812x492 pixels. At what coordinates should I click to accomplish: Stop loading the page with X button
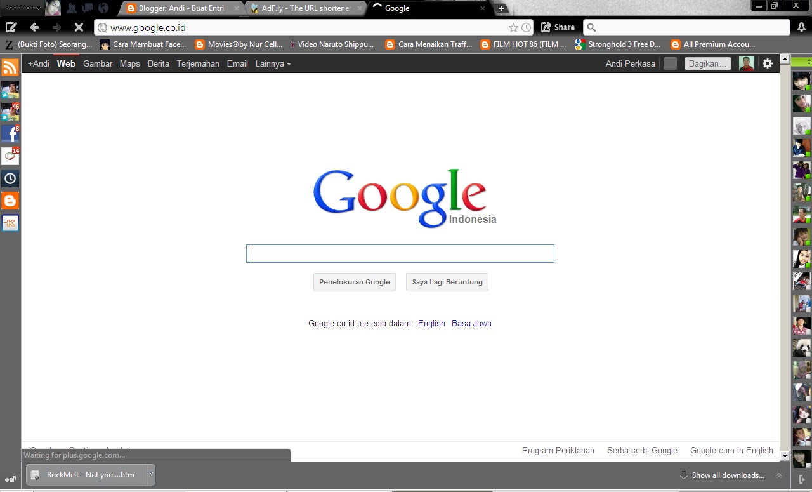pyautogui.click(x=79, y=27)
